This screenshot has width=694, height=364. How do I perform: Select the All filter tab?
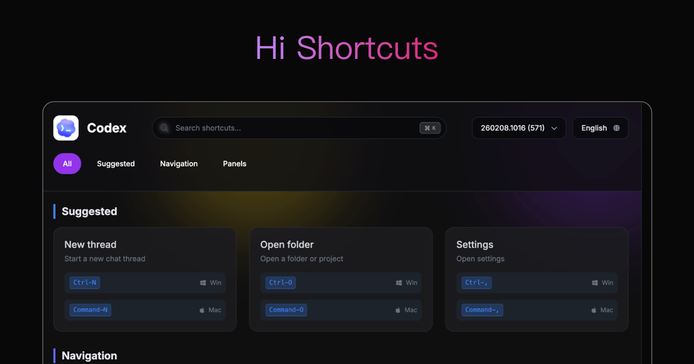coord(67,164)
